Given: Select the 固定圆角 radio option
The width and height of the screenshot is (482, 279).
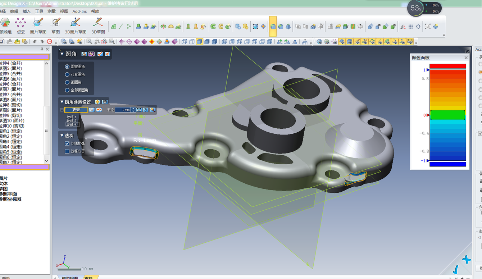Looking at the screenshot, I should (67, 67).
